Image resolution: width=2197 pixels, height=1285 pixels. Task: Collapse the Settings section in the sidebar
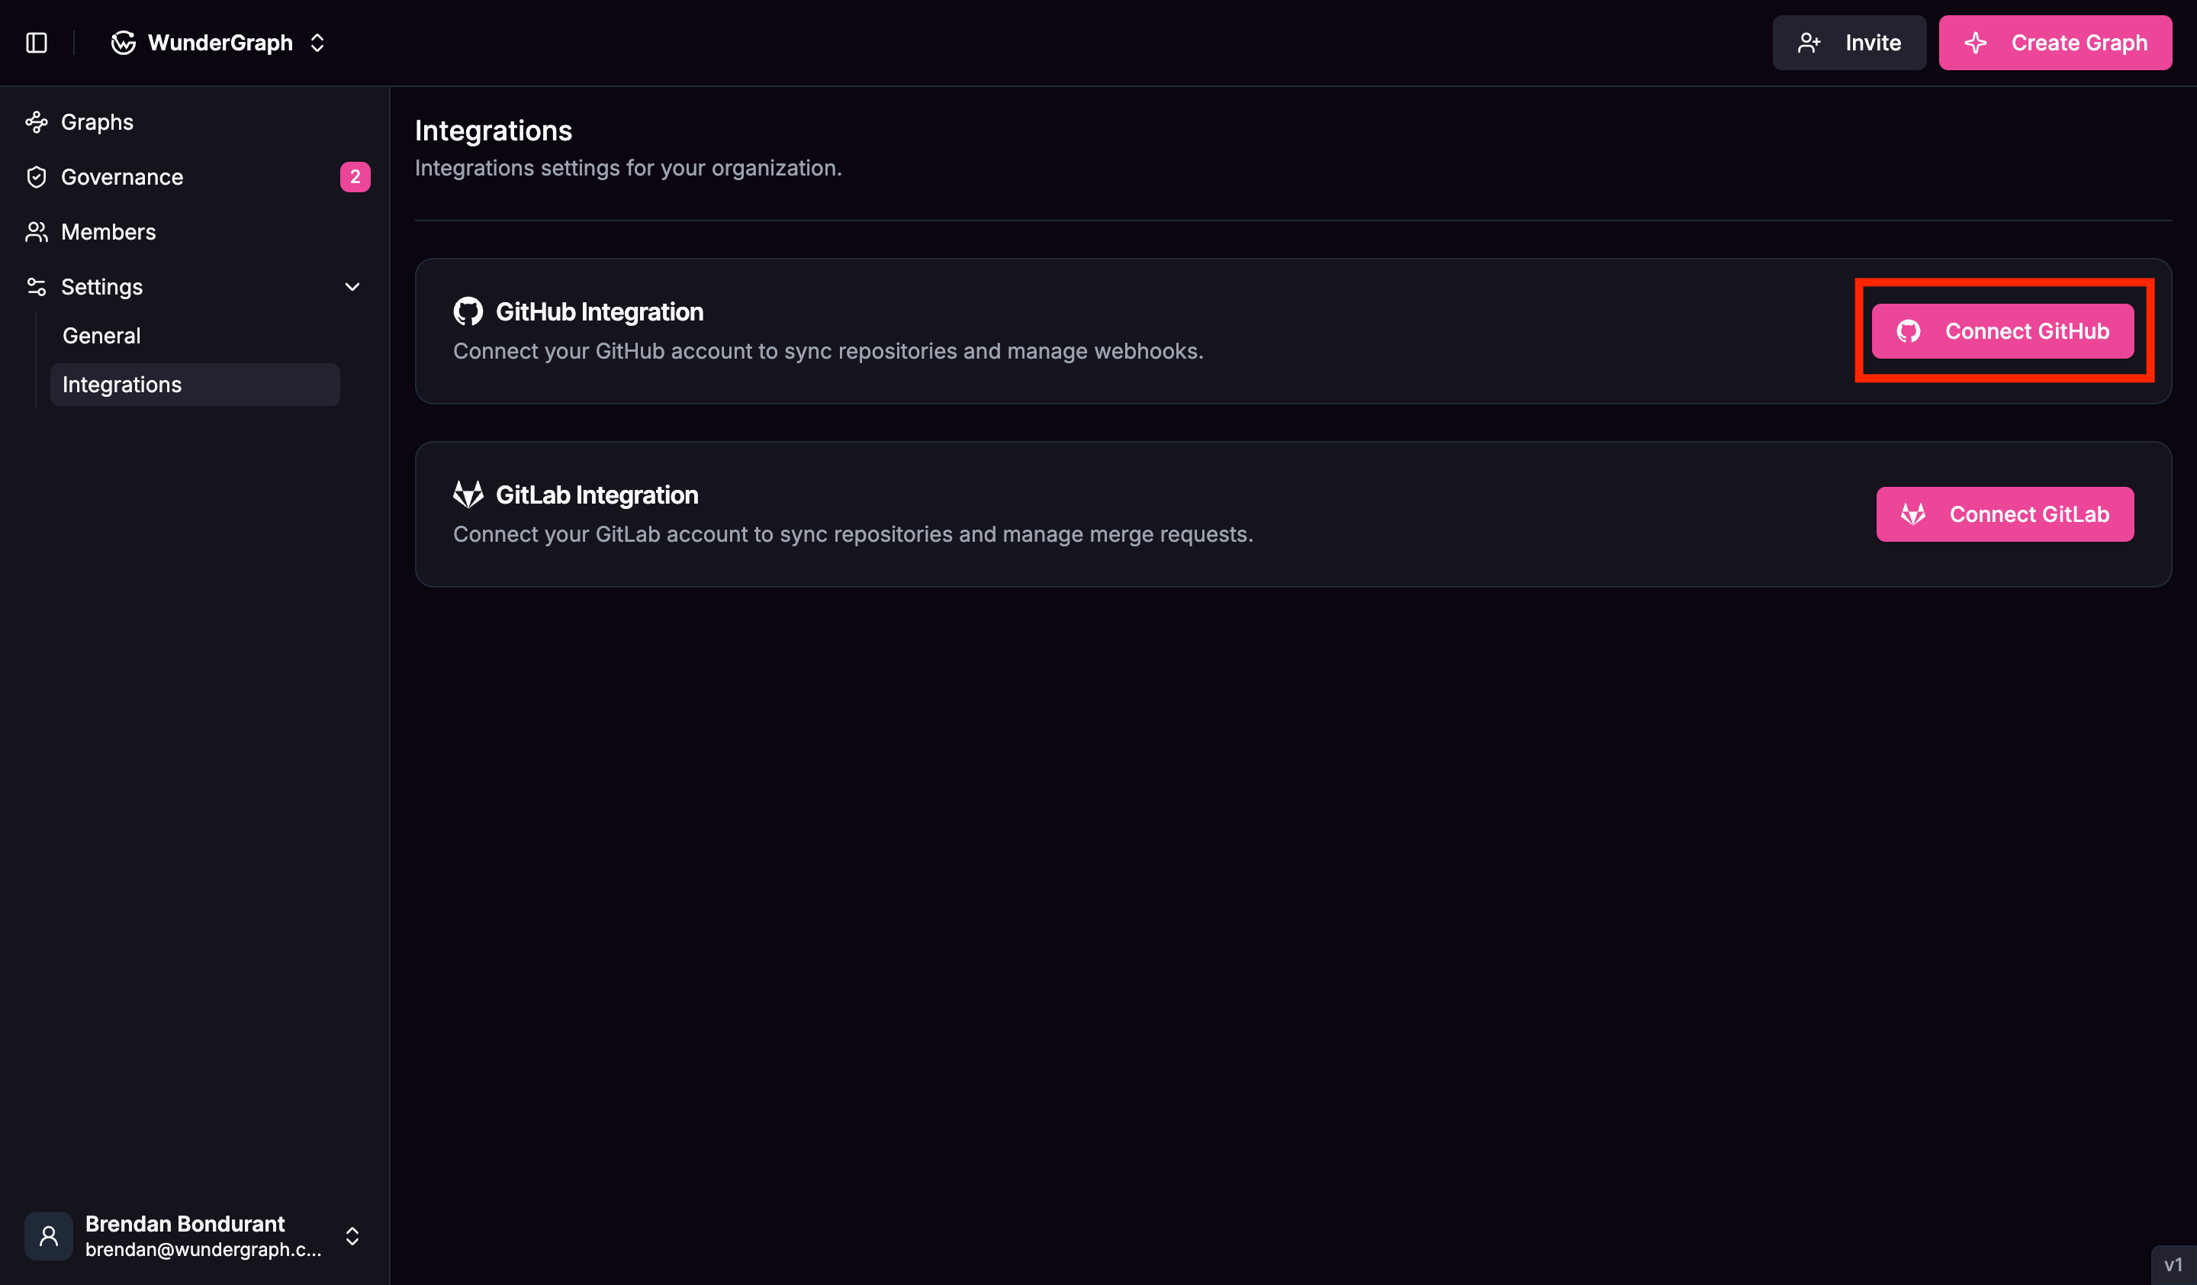(x=352, y=286)
